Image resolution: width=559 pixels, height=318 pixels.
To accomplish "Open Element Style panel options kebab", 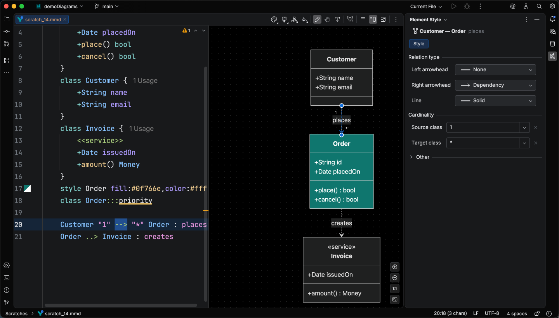I will click(x=527, y=19).
